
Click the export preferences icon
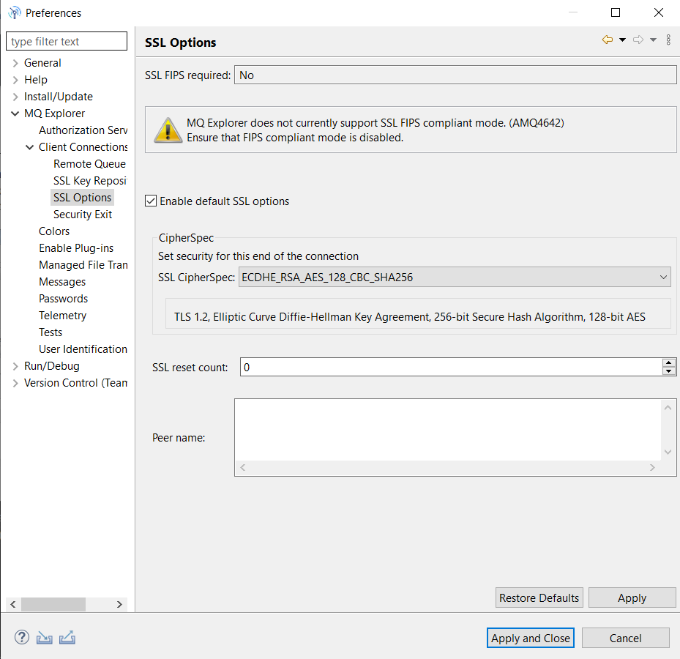pyautogui.click(x=67, y=637)
